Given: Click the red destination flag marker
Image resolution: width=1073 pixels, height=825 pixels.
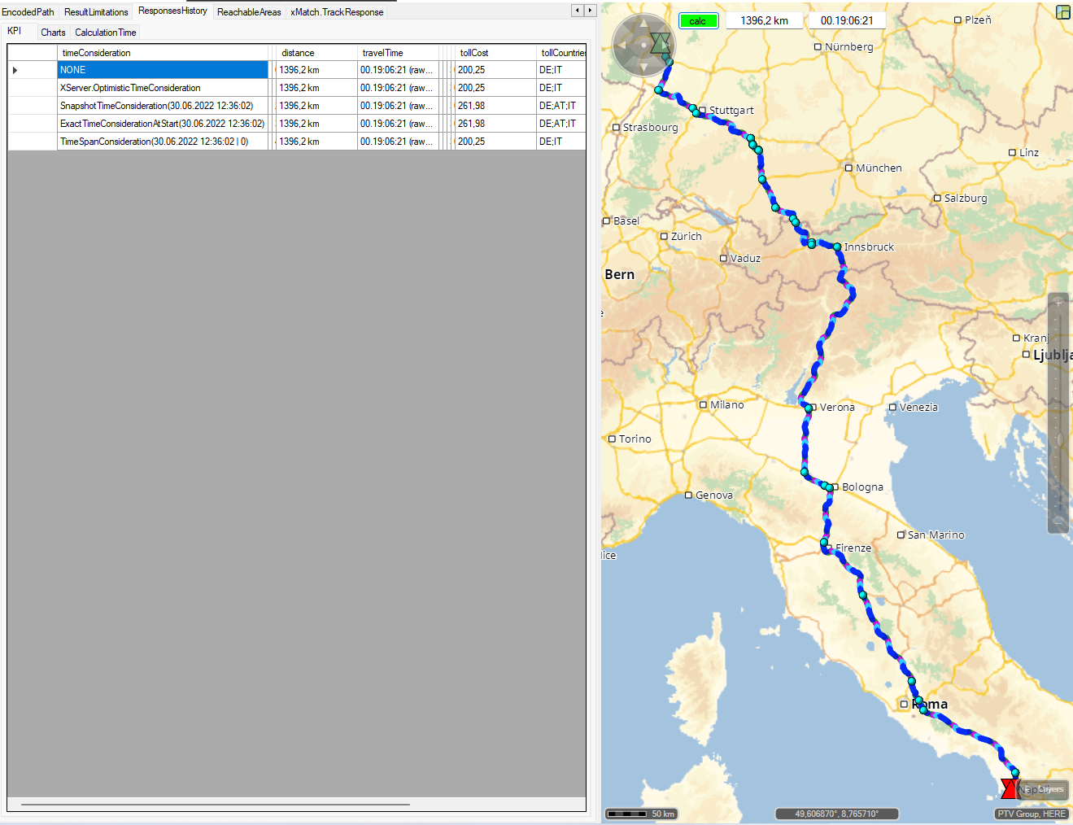Looking at the screenshot, I should point(1009,788).
